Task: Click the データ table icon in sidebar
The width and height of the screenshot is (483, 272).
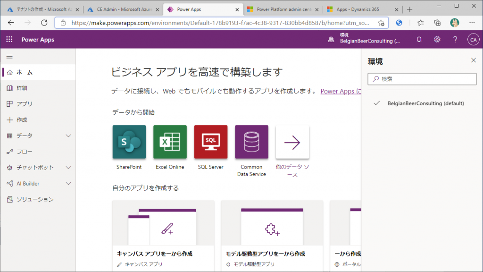Action: tap(10, 136)
